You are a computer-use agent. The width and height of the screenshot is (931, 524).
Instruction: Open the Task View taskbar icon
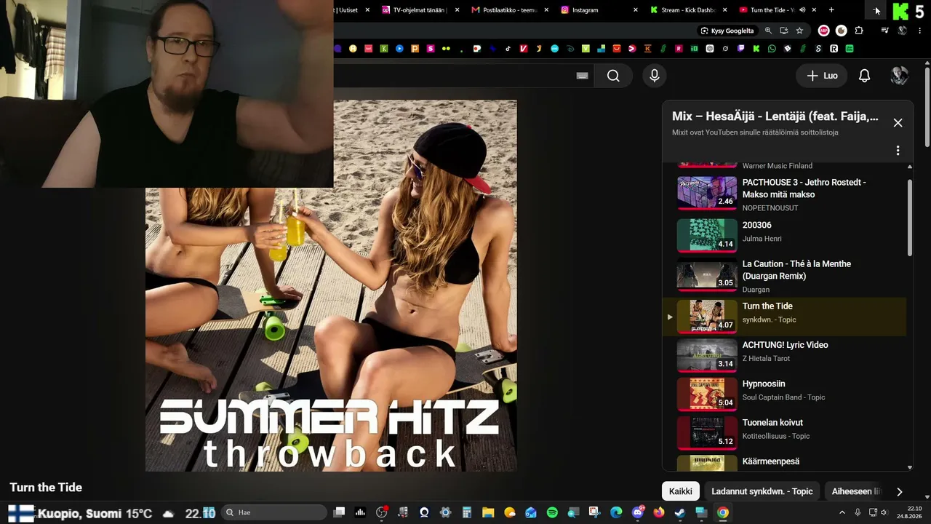click(x=339, y=512)
